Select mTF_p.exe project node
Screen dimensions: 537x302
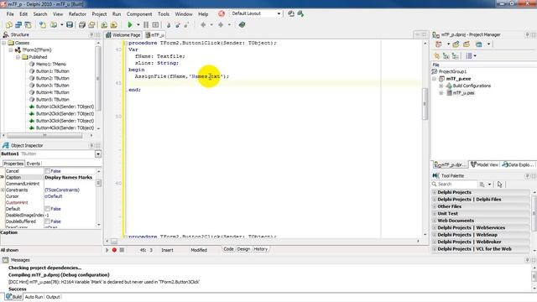tap(458, 79)
